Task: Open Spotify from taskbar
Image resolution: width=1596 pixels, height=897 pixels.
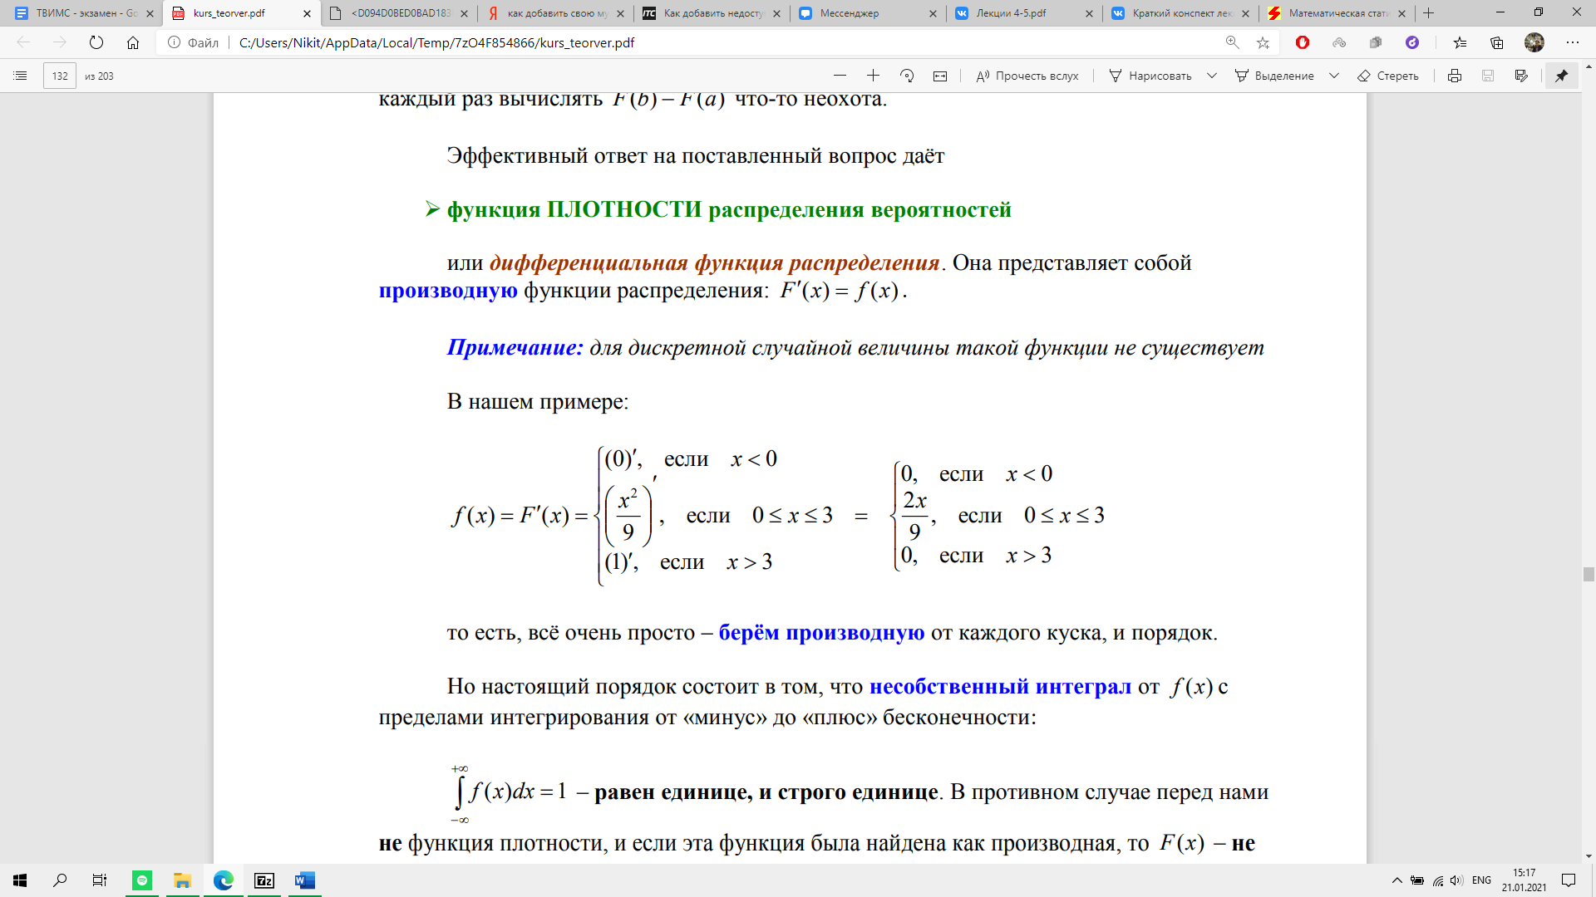Action: pyautogui.click(x=142, y=880)
